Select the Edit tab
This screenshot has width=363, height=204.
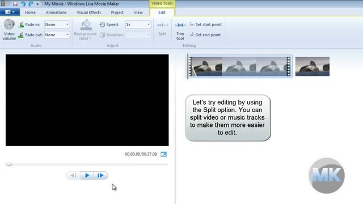162,12
